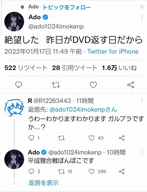This screenshot has height=192, width=147.
Task: Like R's reply with 40 likes
Action: (92, 138)
